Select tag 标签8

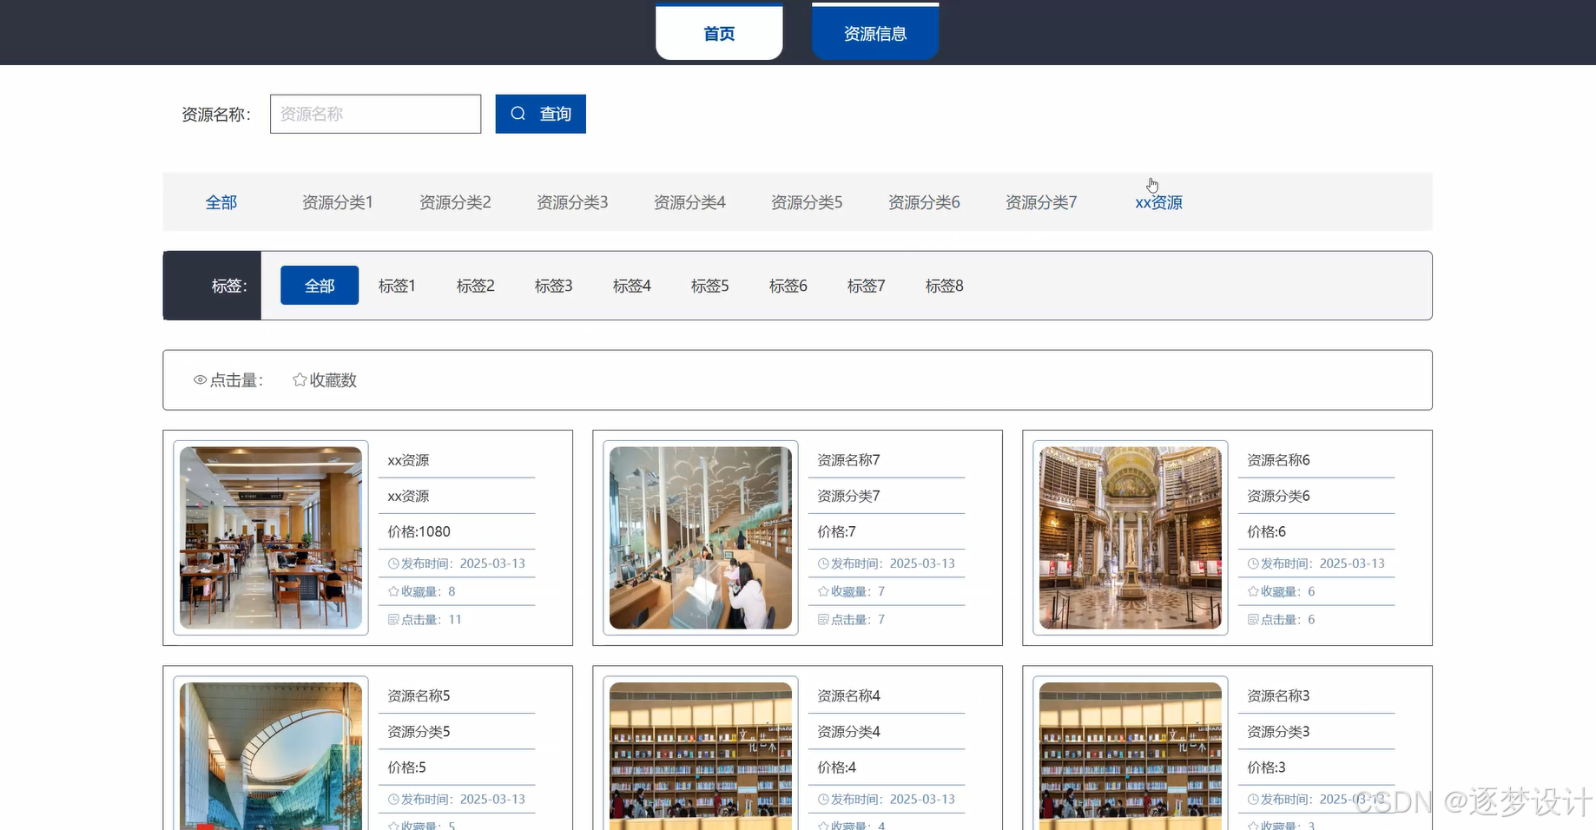pyautogui.click(x=944, y=286)
